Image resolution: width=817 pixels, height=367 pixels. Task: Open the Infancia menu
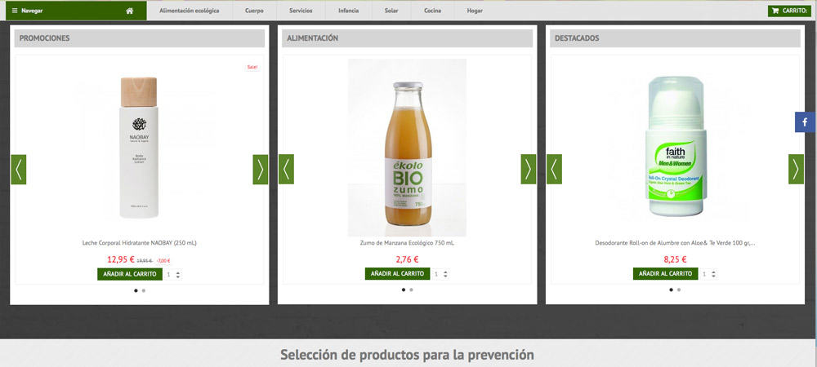348,11
